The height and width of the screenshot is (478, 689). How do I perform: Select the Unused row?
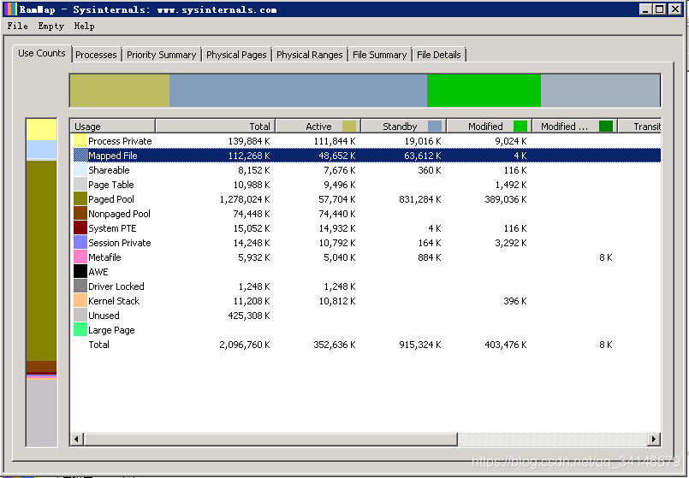pos(365,316)
